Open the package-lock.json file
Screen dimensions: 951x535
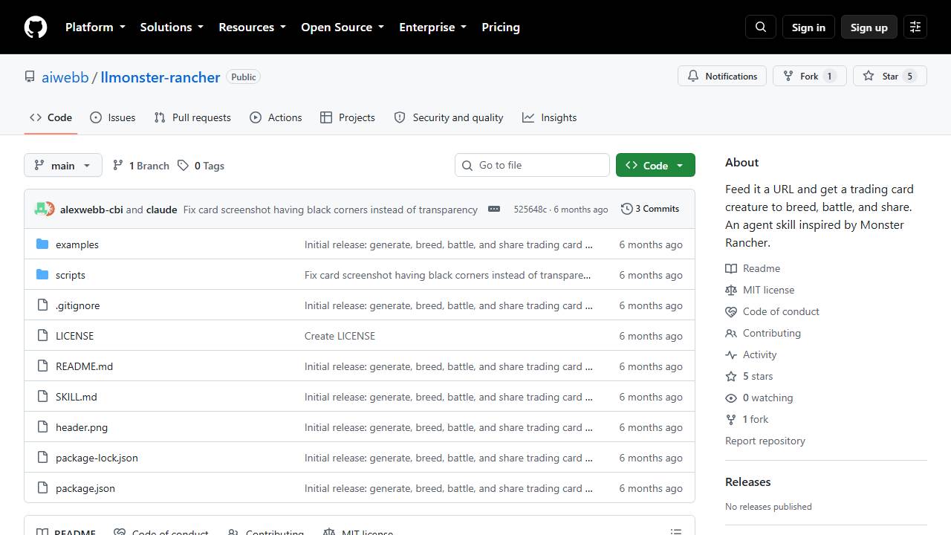point(97,458)
